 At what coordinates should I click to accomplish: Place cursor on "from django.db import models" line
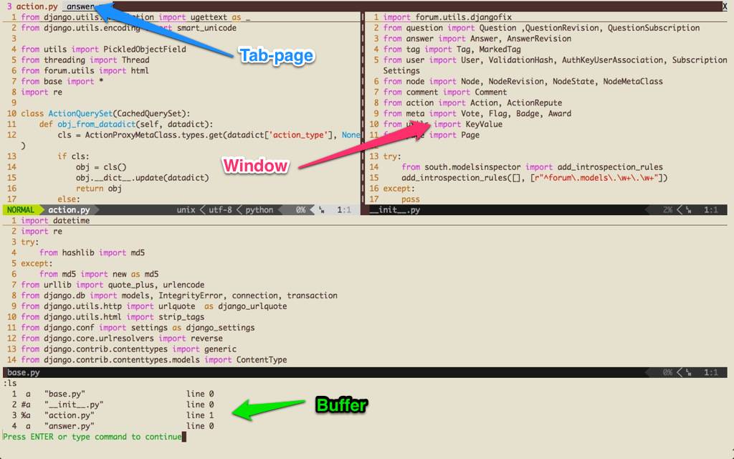tap(178, 295)
